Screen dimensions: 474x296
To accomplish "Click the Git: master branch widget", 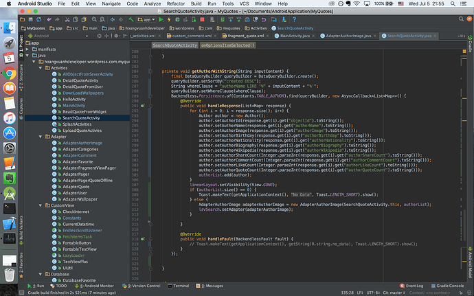I will coord(394,293).
